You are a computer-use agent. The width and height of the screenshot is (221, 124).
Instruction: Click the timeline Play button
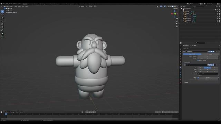click(91, 112)
